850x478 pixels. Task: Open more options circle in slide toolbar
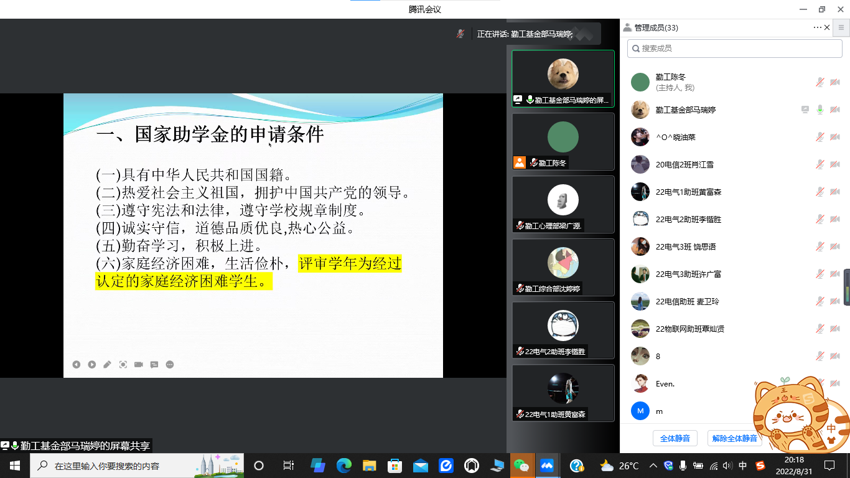[170, 365]
